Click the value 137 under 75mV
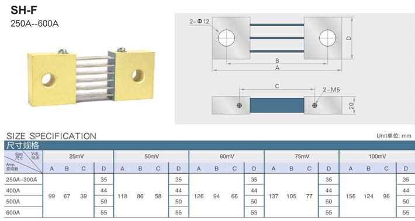Screen dimensions: 415x221 (274, 196)
